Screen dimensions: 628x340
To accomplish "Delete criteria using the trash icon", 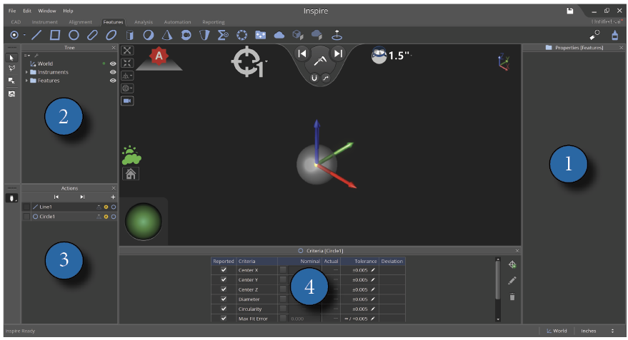I will pyautogui.click(x=512, y=297).
